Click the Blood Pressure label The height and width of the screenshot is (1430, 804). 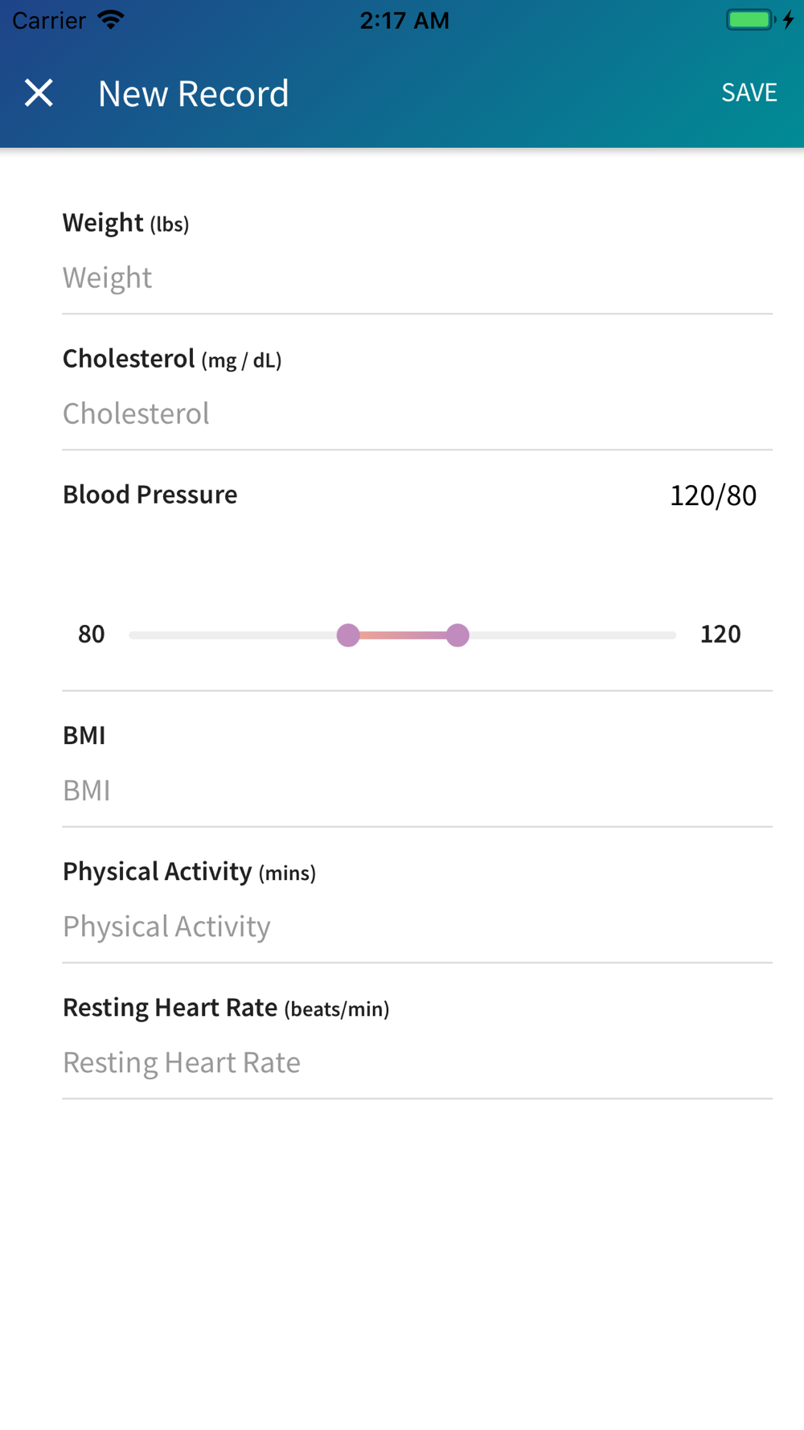pyautogui.click(x=150, y=495)
